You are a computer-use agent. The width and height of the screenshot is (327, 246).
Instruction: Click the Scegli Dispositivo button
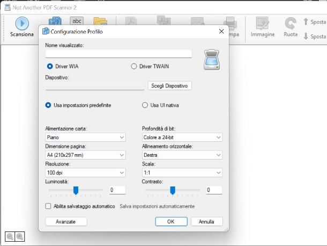pyautogui.click(x=169, y=86)
